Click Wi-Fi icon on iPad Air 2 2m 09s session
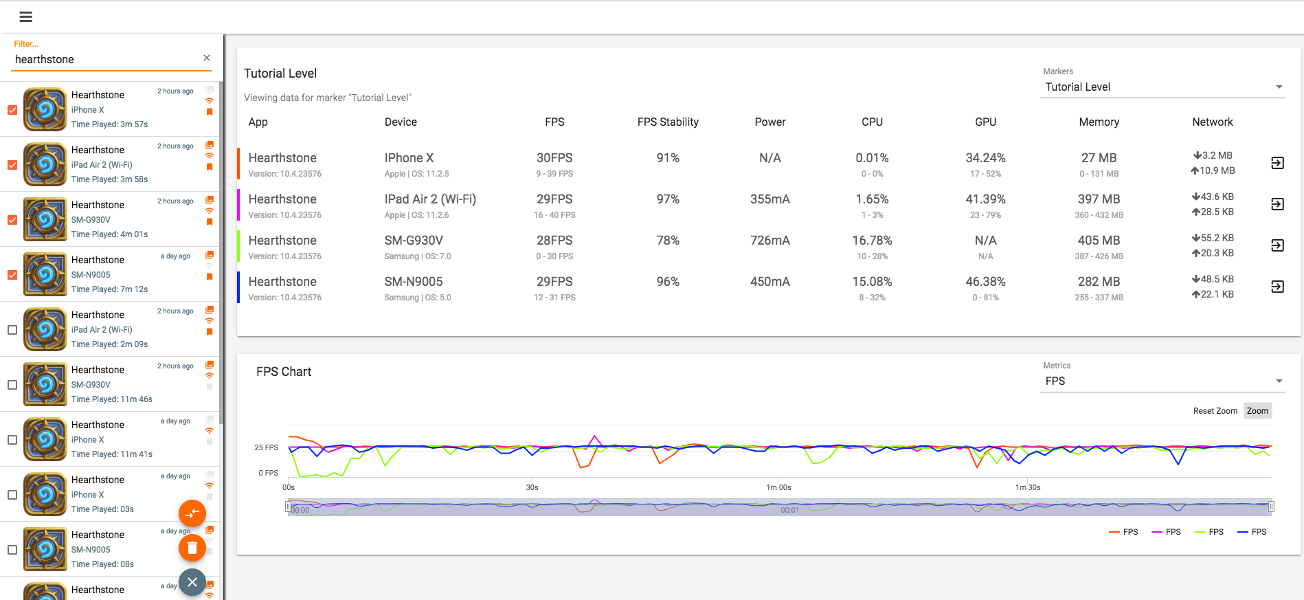This screenshot has width=1304, height=600. pyautogui.click(x=210, y=321)
